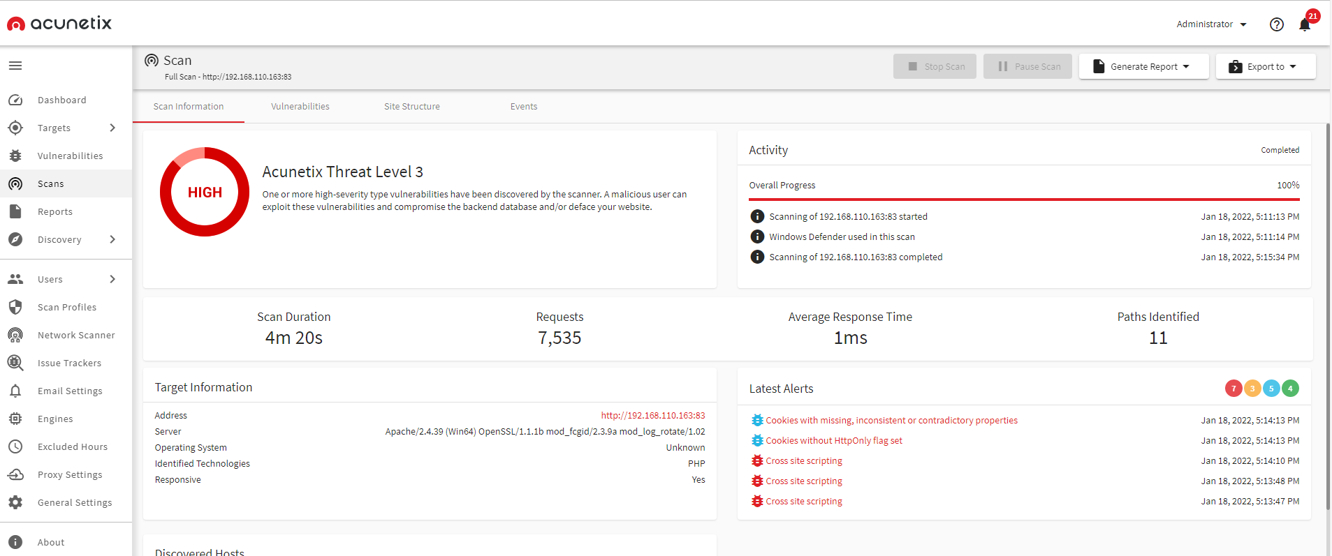Switch to the Scan Information tab

pos(189,107)
